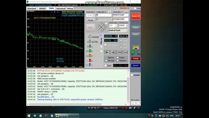Click the red Passp button

[x=136, y=59]
